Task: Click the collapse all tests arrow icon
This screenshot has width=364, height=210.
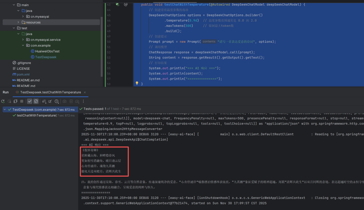Action: click(x=50, y=101)
